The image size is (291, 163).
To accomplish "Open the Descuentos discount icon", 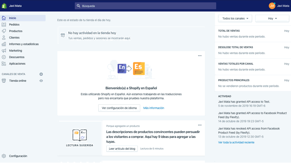I will tap(4, 57).
